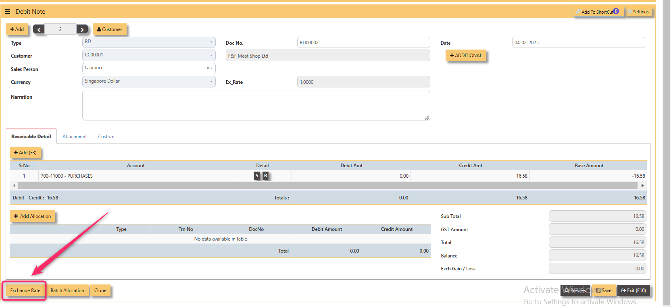Go to next record arrow
671x307 pixels.
tap(82, 29)
